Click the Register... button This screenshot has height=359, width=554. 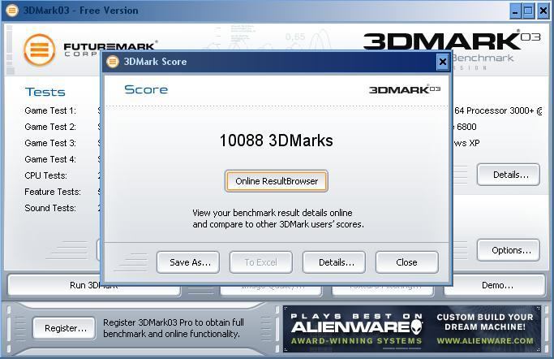(64, 328)
